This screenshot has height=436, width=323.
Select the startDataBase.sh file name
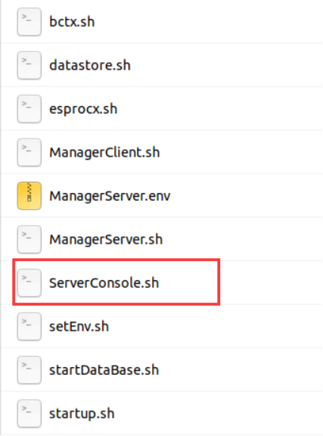[104, 370]
